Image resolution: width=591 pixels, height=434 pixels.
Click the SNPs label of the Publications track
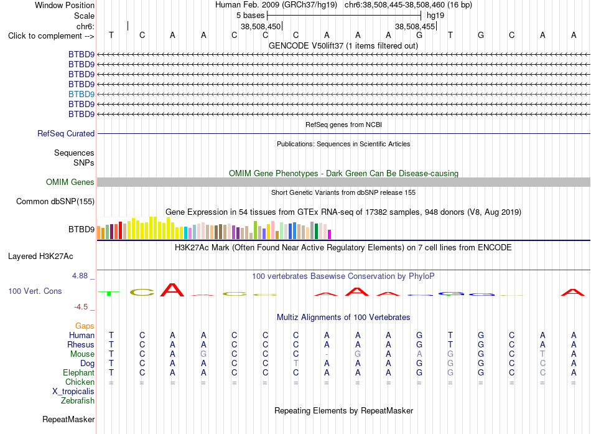coord(84,163)
